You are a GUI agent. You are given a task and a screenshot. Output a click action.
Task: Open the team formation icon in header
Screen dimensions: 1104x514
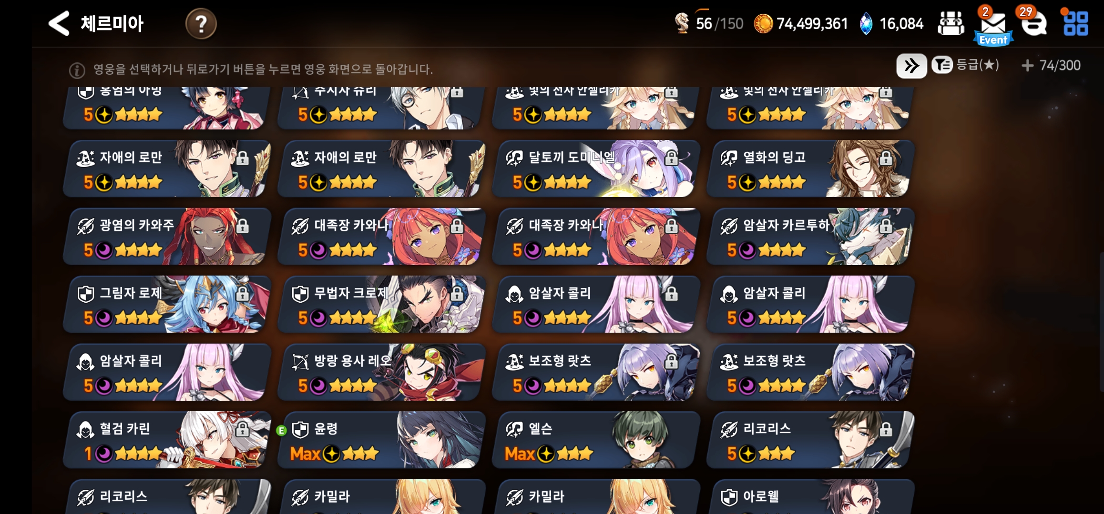tap(951, 23)
